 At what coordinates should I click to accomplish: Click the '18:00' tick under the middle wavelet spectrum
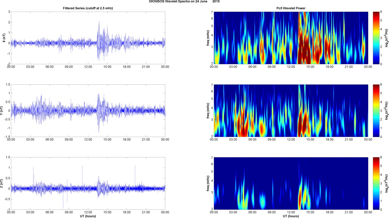[x=329, y=140]
